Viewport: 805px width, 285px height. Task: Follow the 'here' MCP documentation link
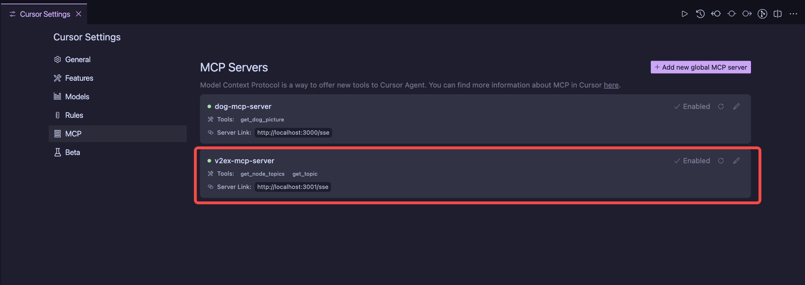[611, 85]
